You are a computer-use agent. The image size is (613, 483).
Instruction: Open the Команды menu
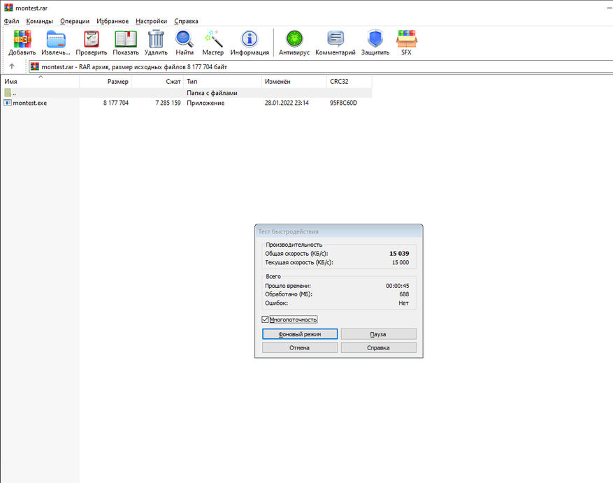pyautogui.click(x=39, y=21)
